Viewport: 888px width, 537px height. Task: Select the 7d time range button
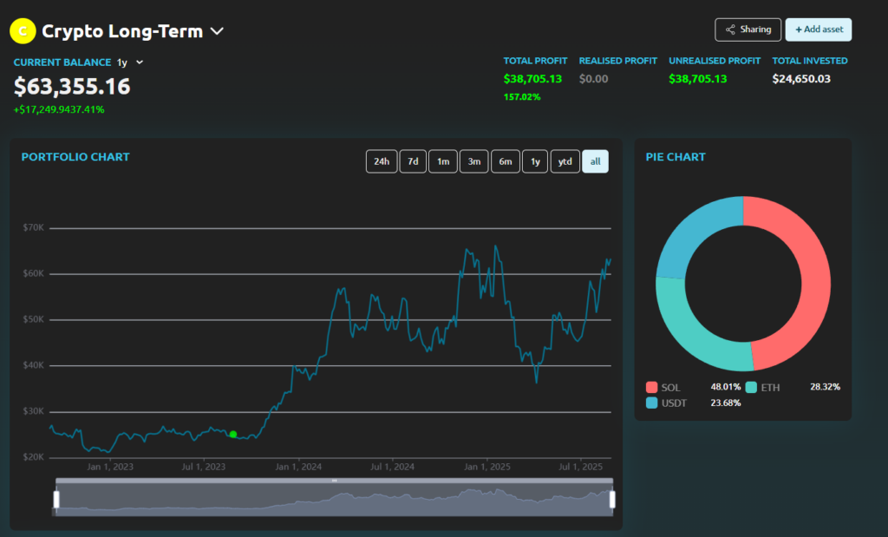tap(412, 161)
